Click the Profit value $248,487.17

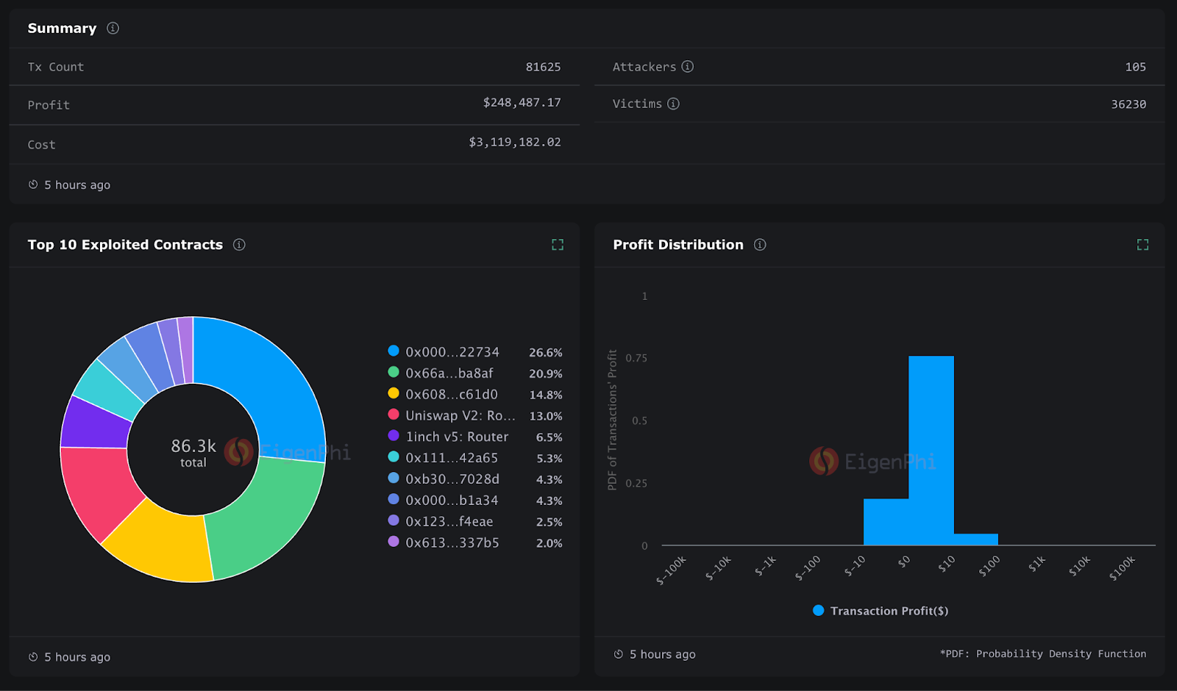tap(523, 102)
